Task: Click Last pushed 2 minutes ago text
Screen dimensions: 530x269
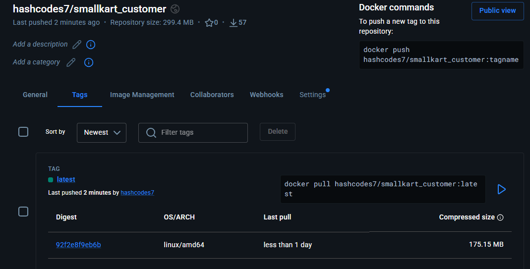Action: click(56, 23)
